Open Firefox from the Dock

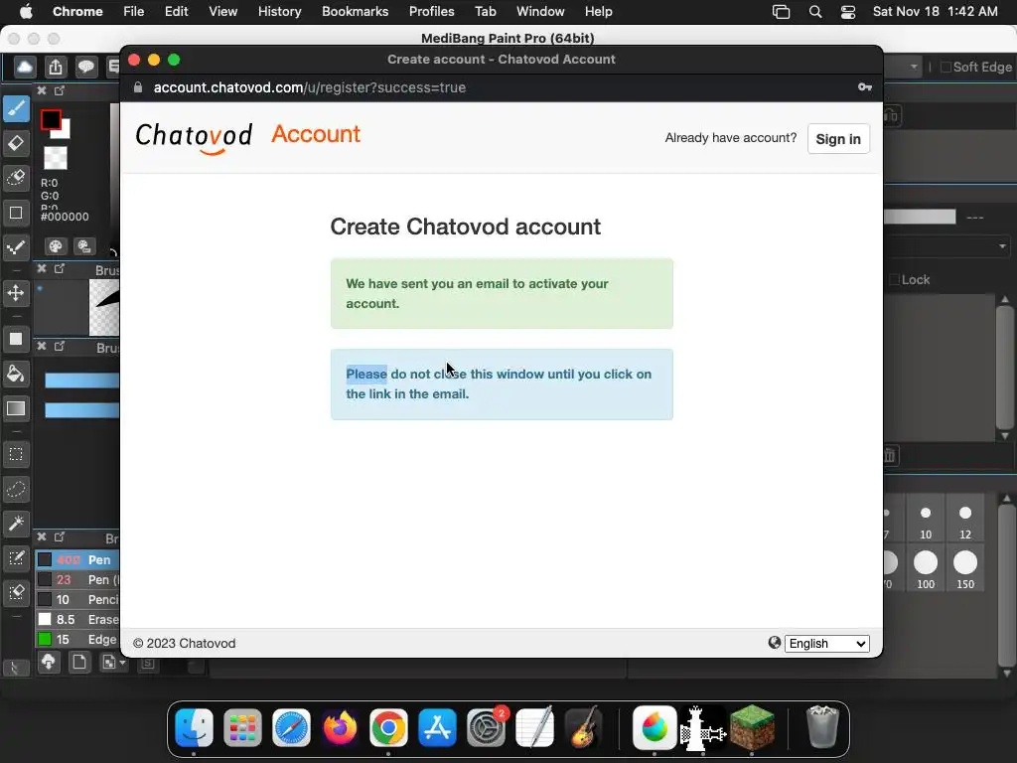(x=340, y=728)
